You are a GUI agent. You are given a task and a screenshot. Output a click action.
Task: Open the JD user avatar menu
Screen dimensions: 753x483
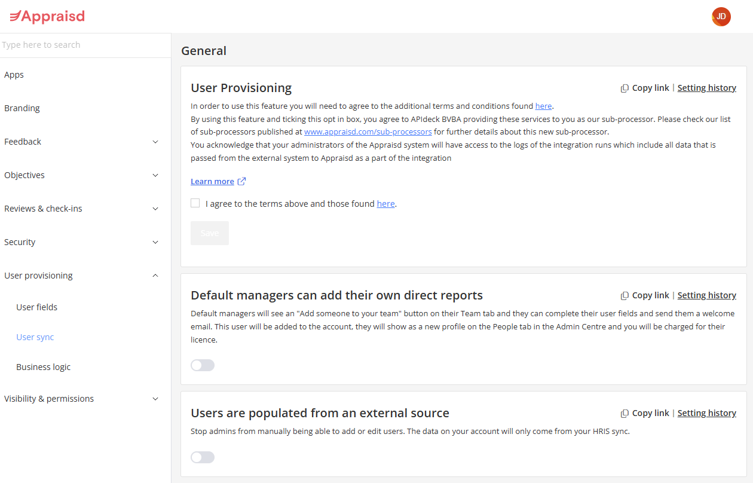pyautogui.click(x=721, y=17)
